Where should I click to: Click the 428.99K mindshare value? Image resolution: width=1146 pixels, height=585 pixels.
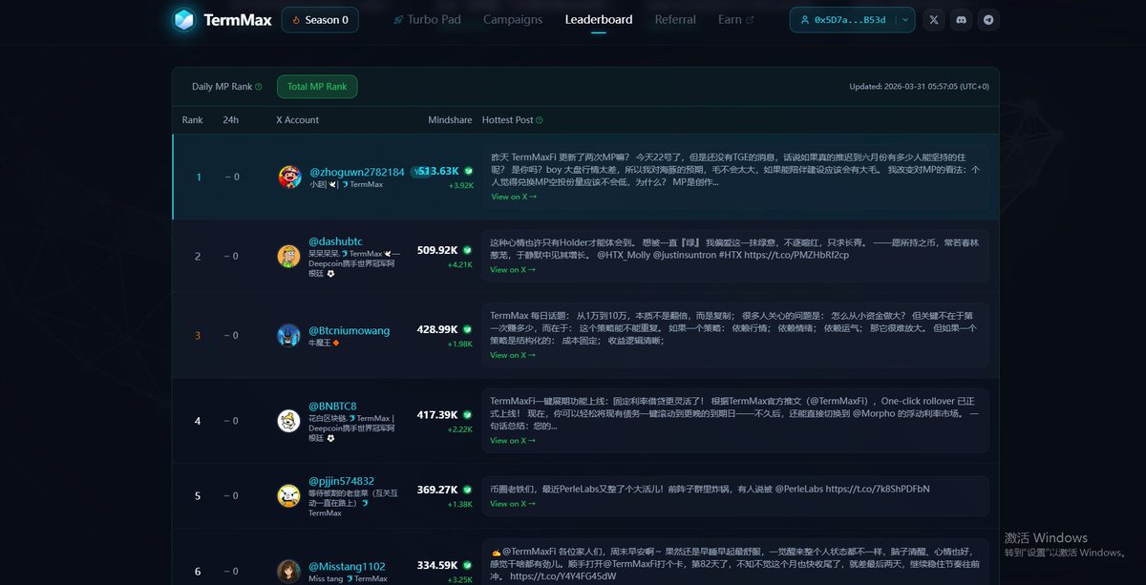pos(437,329)
